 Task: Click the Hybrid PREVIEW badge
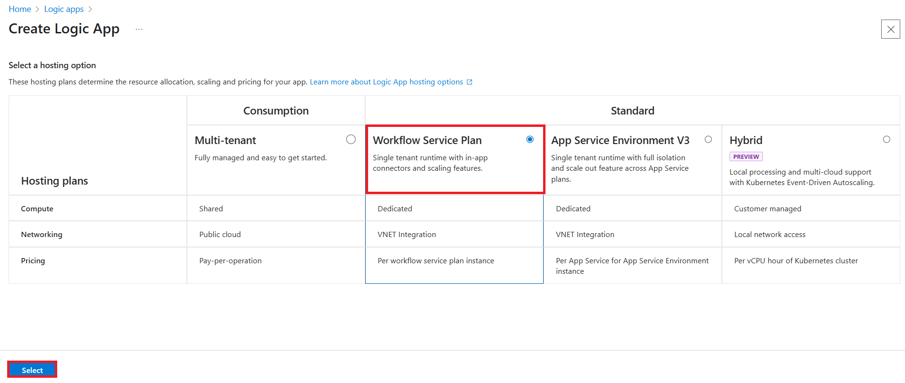click(x=746, y=156)
